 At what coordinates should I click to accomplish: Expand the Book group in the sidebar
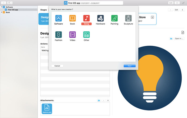[x=2, y=12]
